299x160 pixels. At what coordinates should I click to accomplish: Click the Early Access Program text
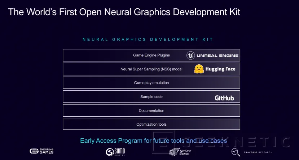point(153,140)
